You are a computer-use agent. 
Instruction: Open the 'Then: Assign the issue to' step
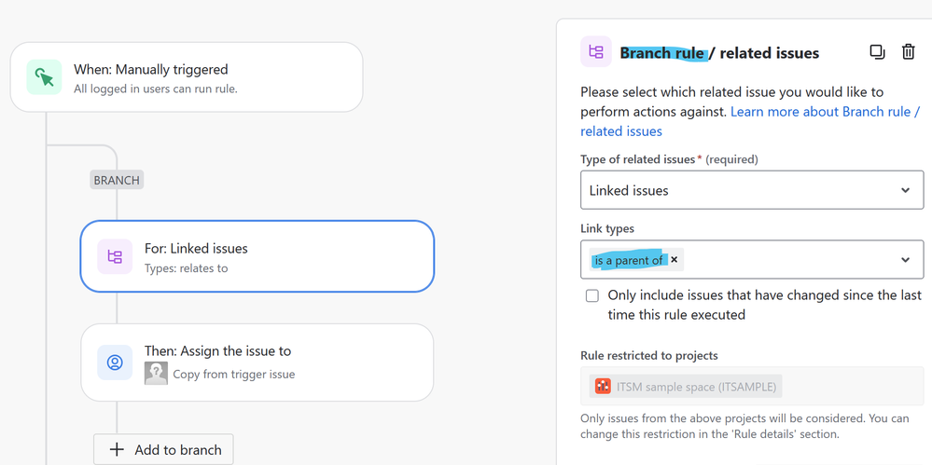click(257, 362)
